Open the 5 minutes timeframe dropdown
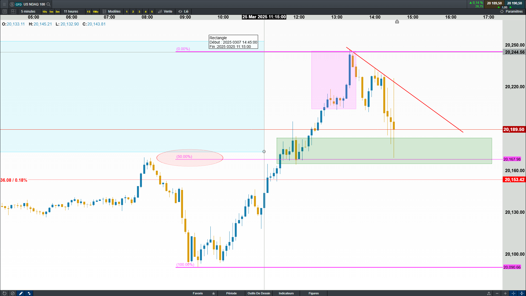Screen dimensions: 526x296 click(28, 12)
